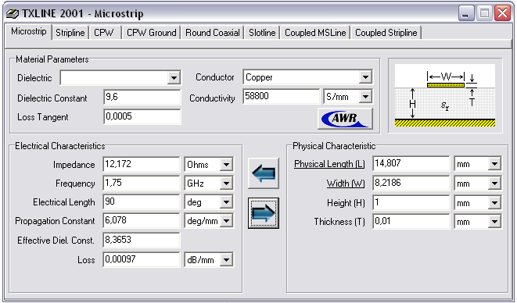Image resolution: width=517 pixels, height=303 pixels.
Task: Click the Propagation Constant field 6,078
Action: click(x=142, y=220)
